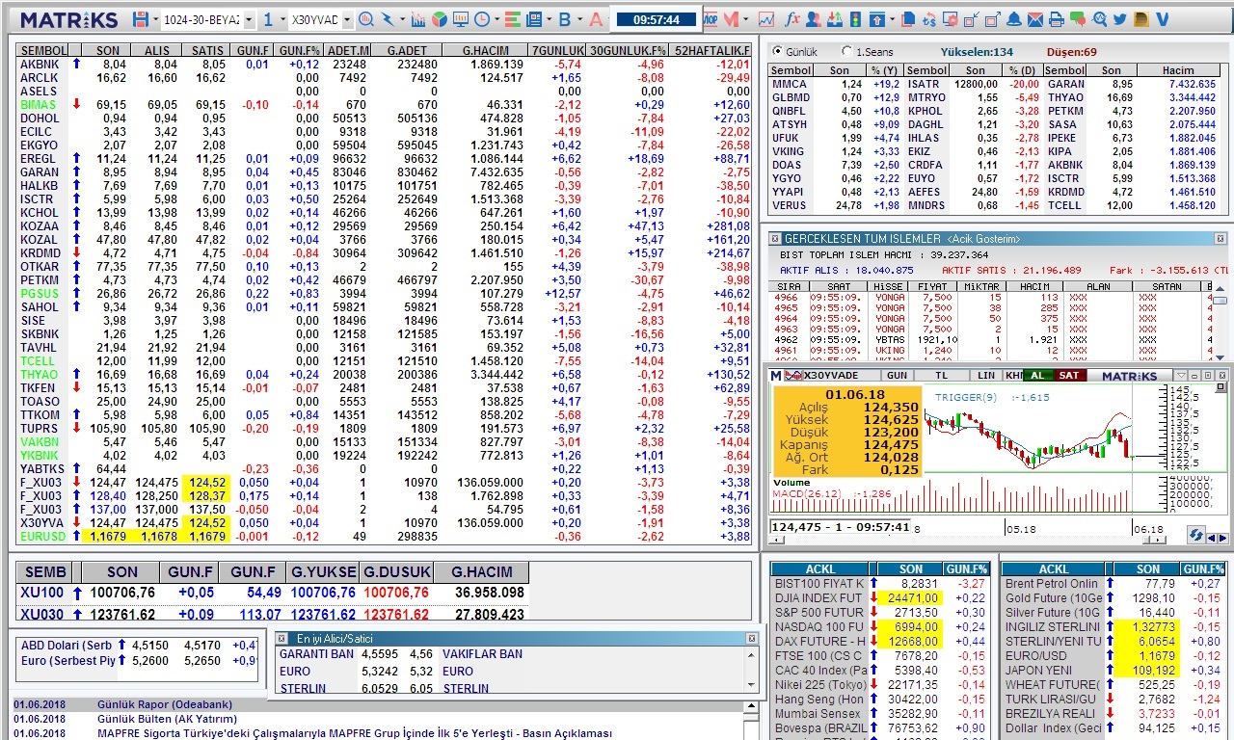Click the red A font icon
The width and height of the screenshot is (1234, 740).
click(596, 19)
